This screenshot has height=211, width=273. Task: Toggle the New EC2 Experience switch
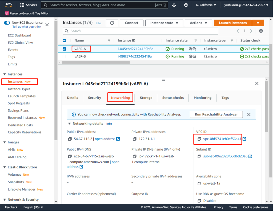point(7,23)
